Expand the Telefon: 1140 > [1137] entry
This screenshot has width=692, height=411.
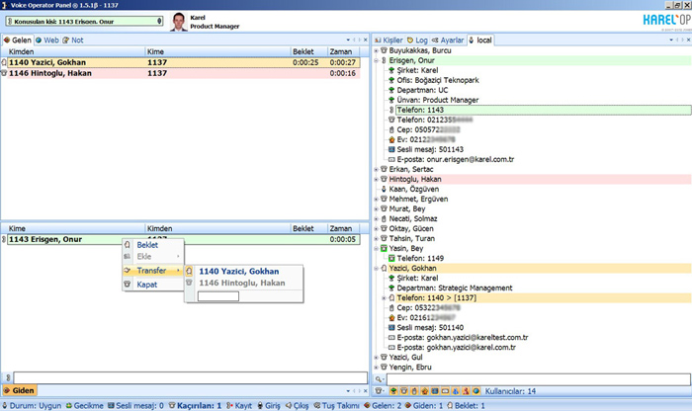pyautogui.click(x=385, y=297)
